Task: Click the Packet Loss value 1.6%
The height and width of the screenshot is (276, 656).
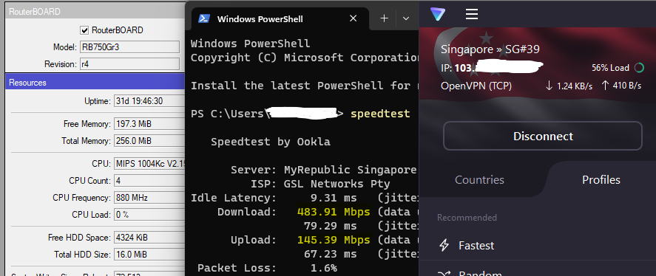Action: [323, 268]
